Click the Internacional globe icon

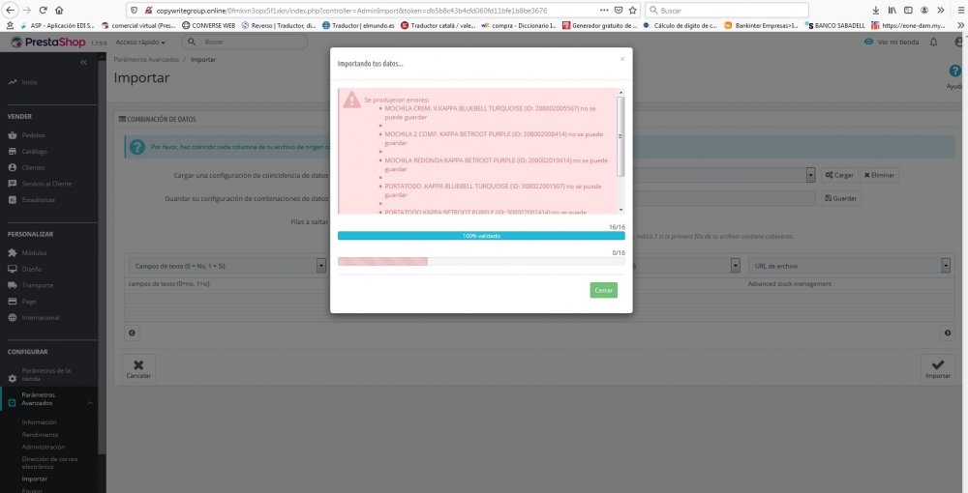point(13,317)
